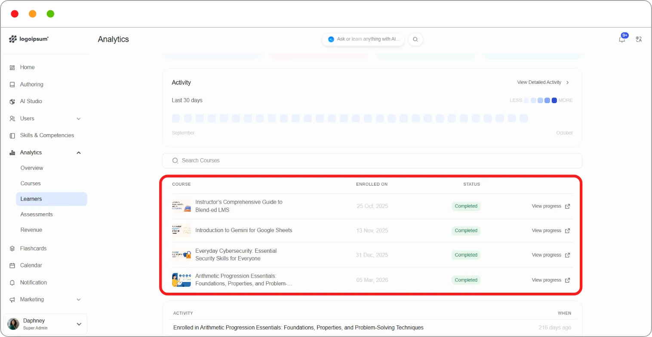The image size is (652, 337).
Task: Collapse the Analytics submenu chevron
Action: [79, 153]
